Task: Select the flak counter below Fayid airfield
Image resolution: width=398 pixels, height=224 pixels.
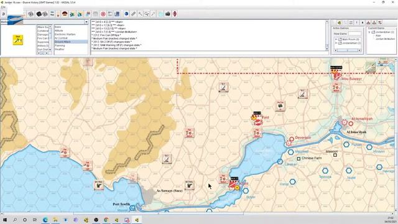Action: click(x=257, y=133)
